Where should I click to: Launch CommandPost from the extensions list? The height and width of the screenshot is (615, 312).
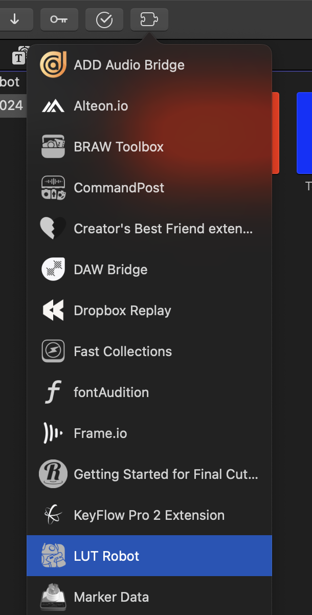119,188
